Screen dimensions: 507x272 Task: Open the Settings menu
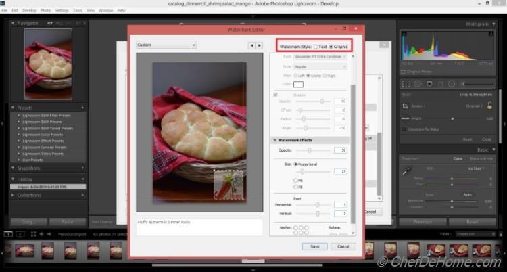pos(62,10)
